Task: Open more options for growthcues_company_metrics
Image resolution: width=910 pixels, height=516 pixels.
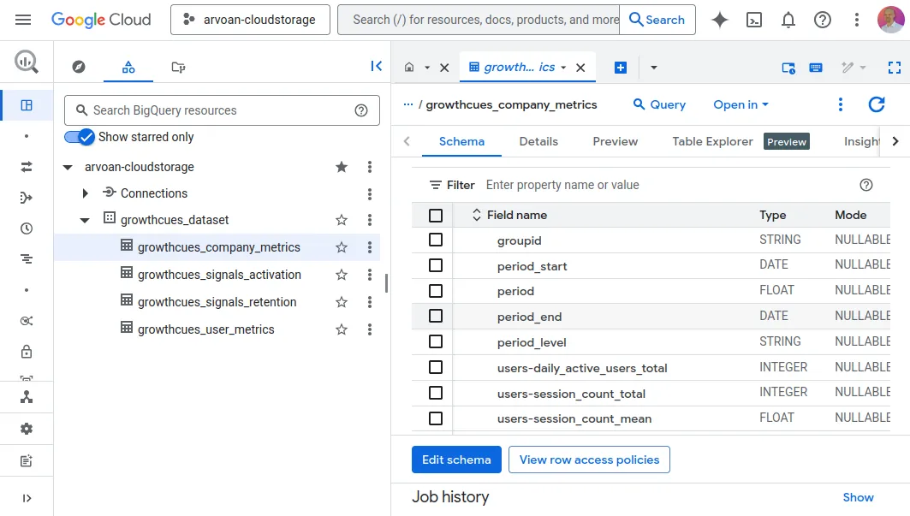Action: (369, 246)
